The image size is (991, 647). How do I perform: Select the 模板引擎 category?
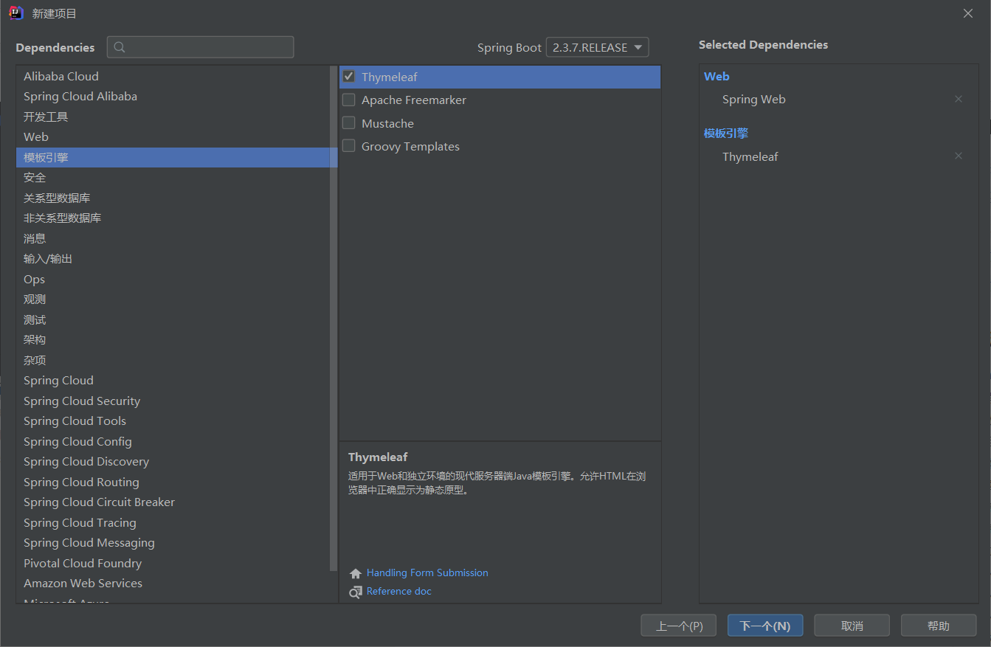click(173, 157)
